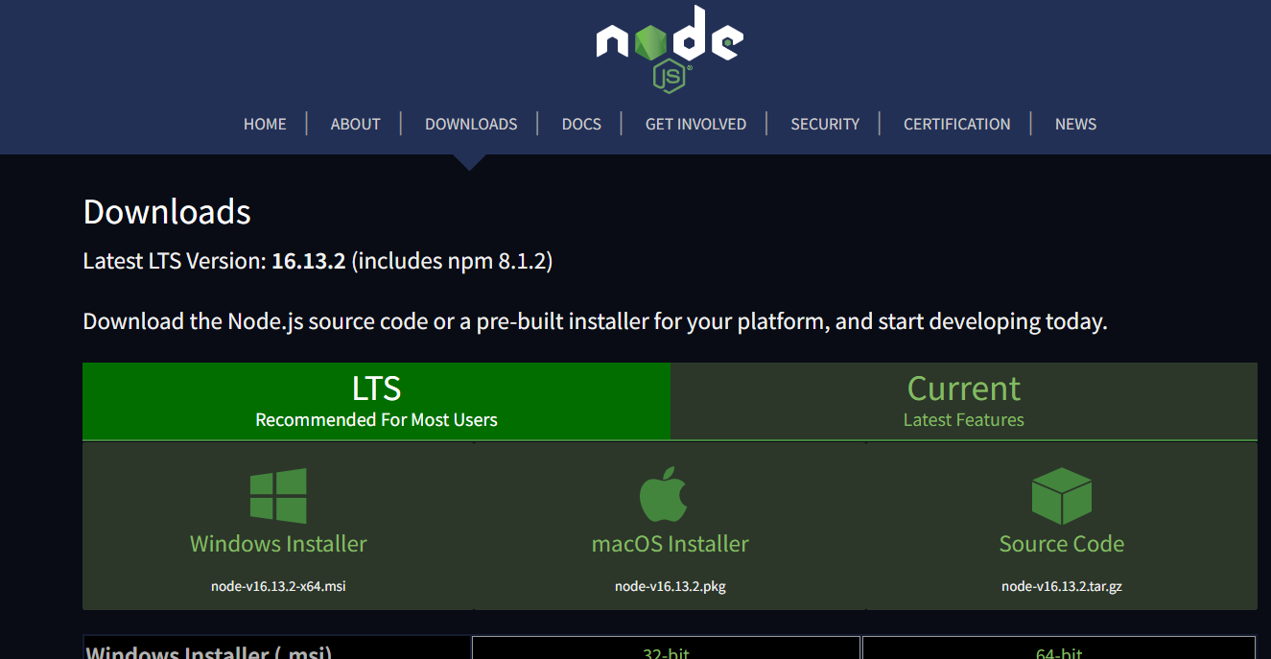Viewport: 1271px width, 659px height.
Task: Open the CERTIFICATION nav item
Action: click(956, 124)
